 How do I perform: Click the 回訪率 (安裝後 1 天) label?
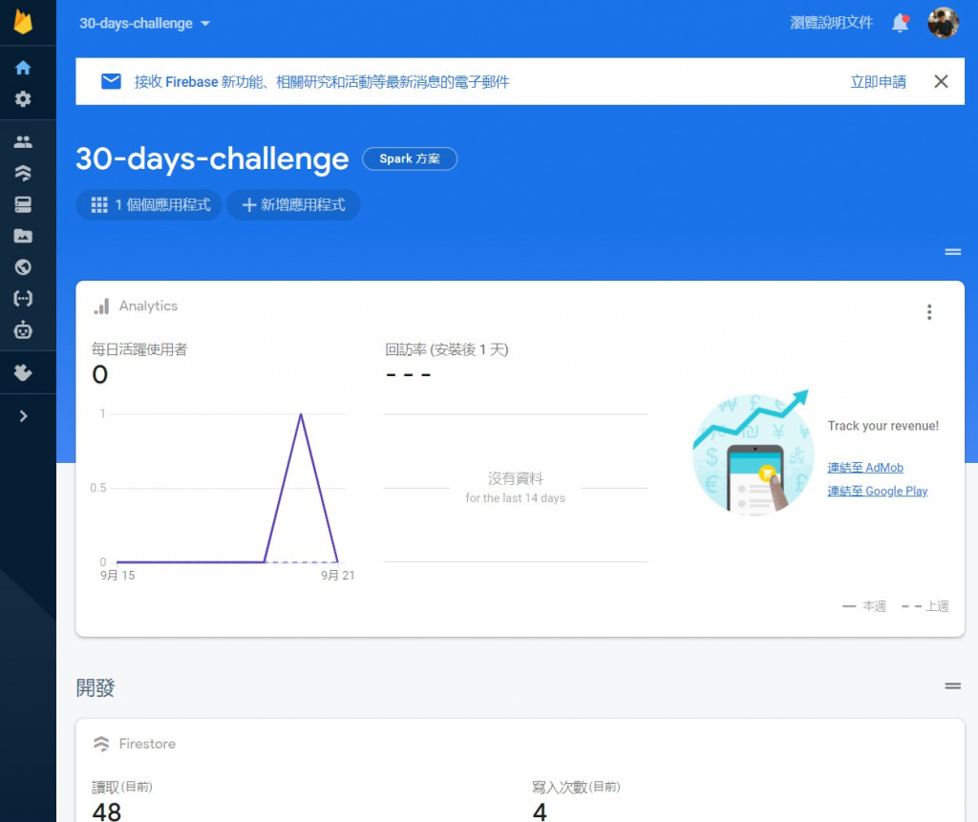click(447, 349)
